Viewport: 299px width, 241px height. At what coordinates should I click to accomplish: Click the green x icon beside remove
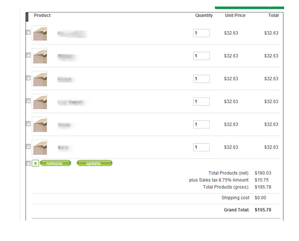click(35, 163)
